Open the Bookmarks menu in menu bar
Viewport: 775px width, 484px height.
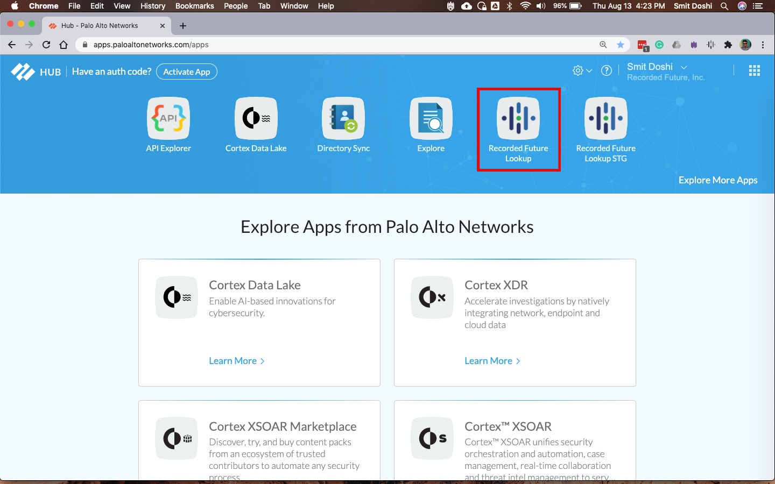(194, 6)
